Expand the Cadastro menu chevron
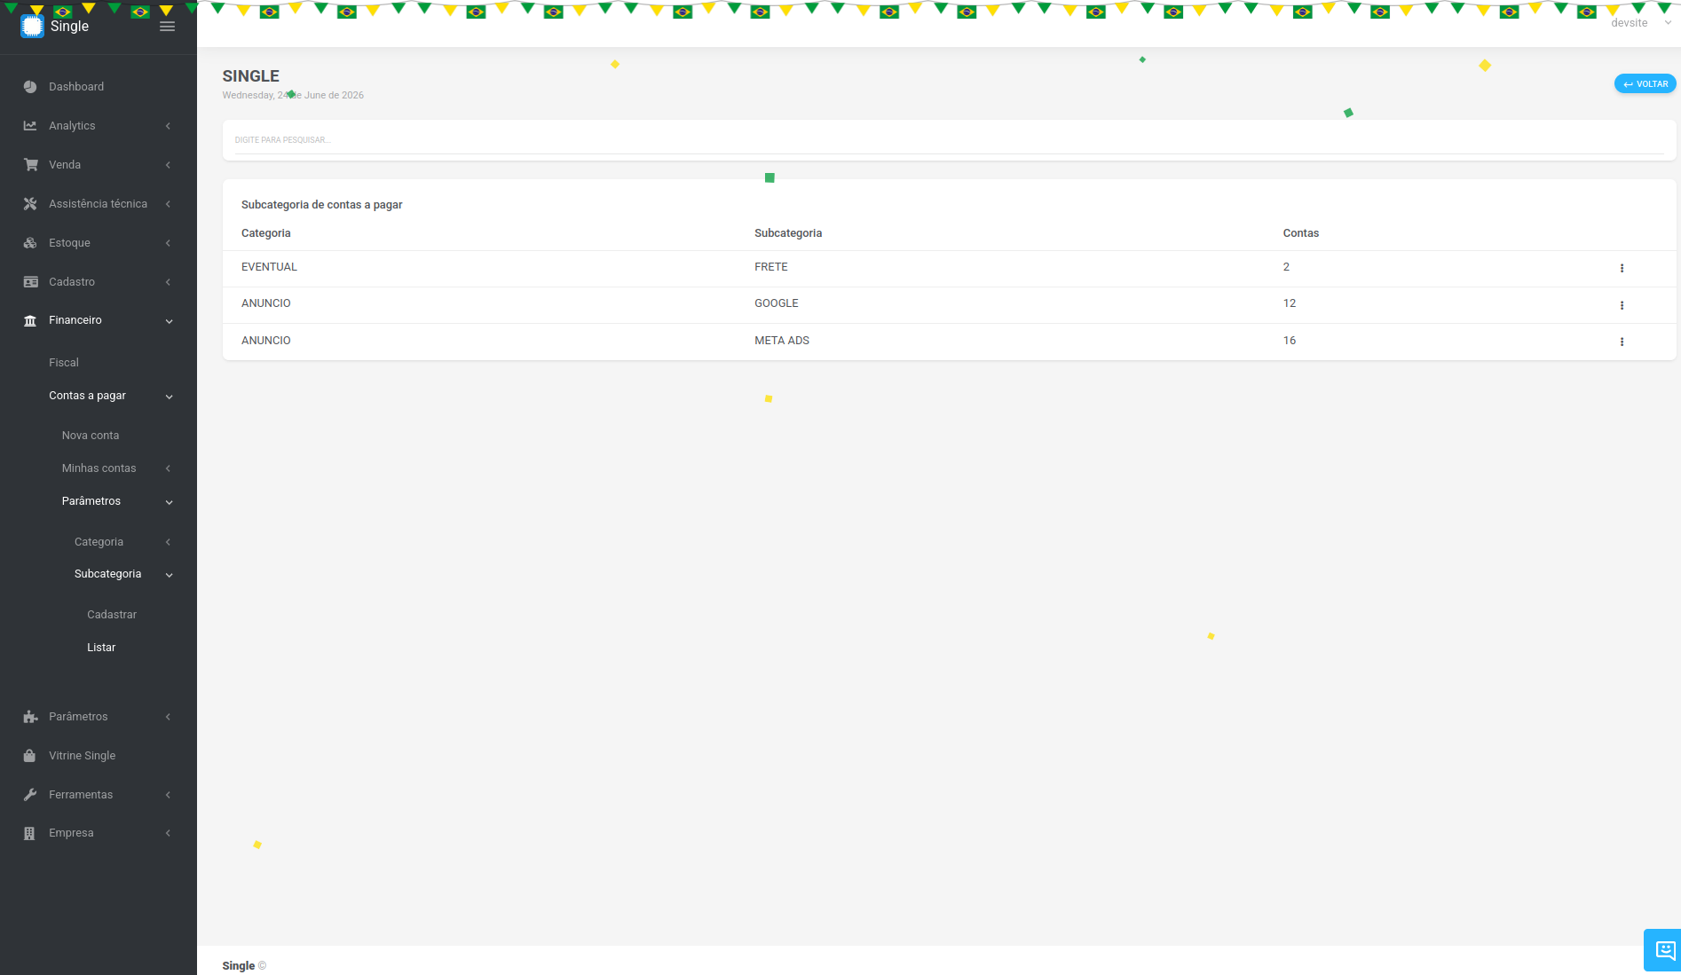Screen dimensions: 1681x975 click(x=168, y=282)
